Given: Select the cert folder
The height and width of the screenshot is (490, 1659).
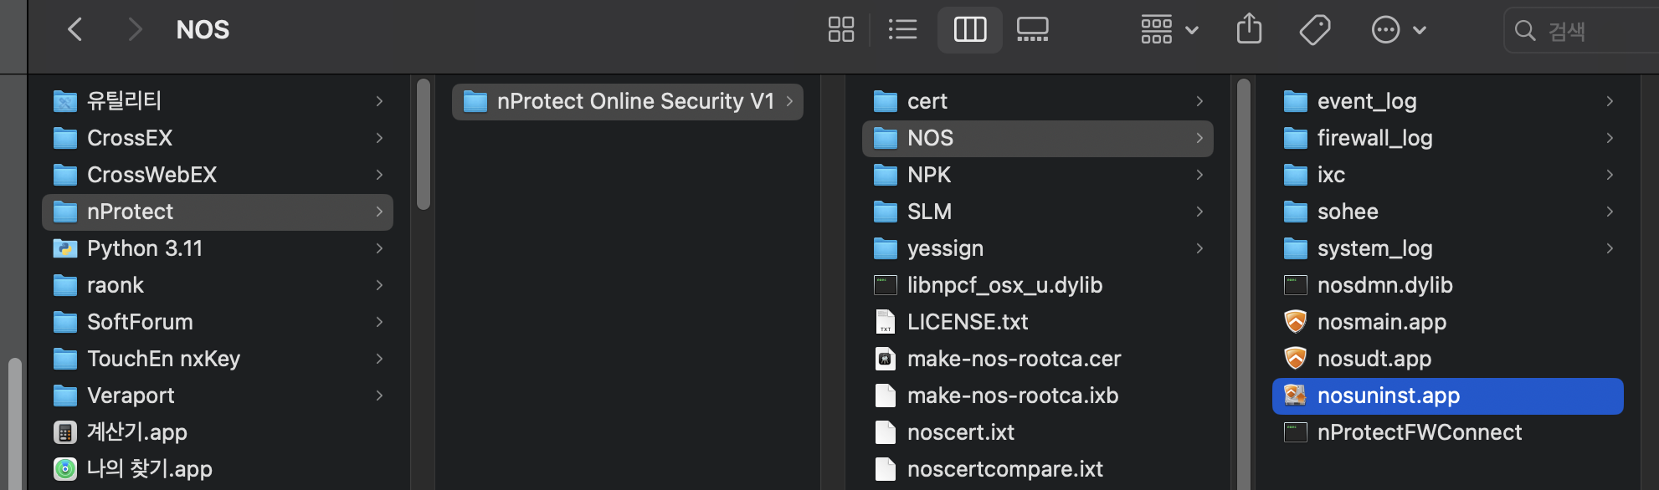Looking at the screenshot, I should coord(1038,101).
